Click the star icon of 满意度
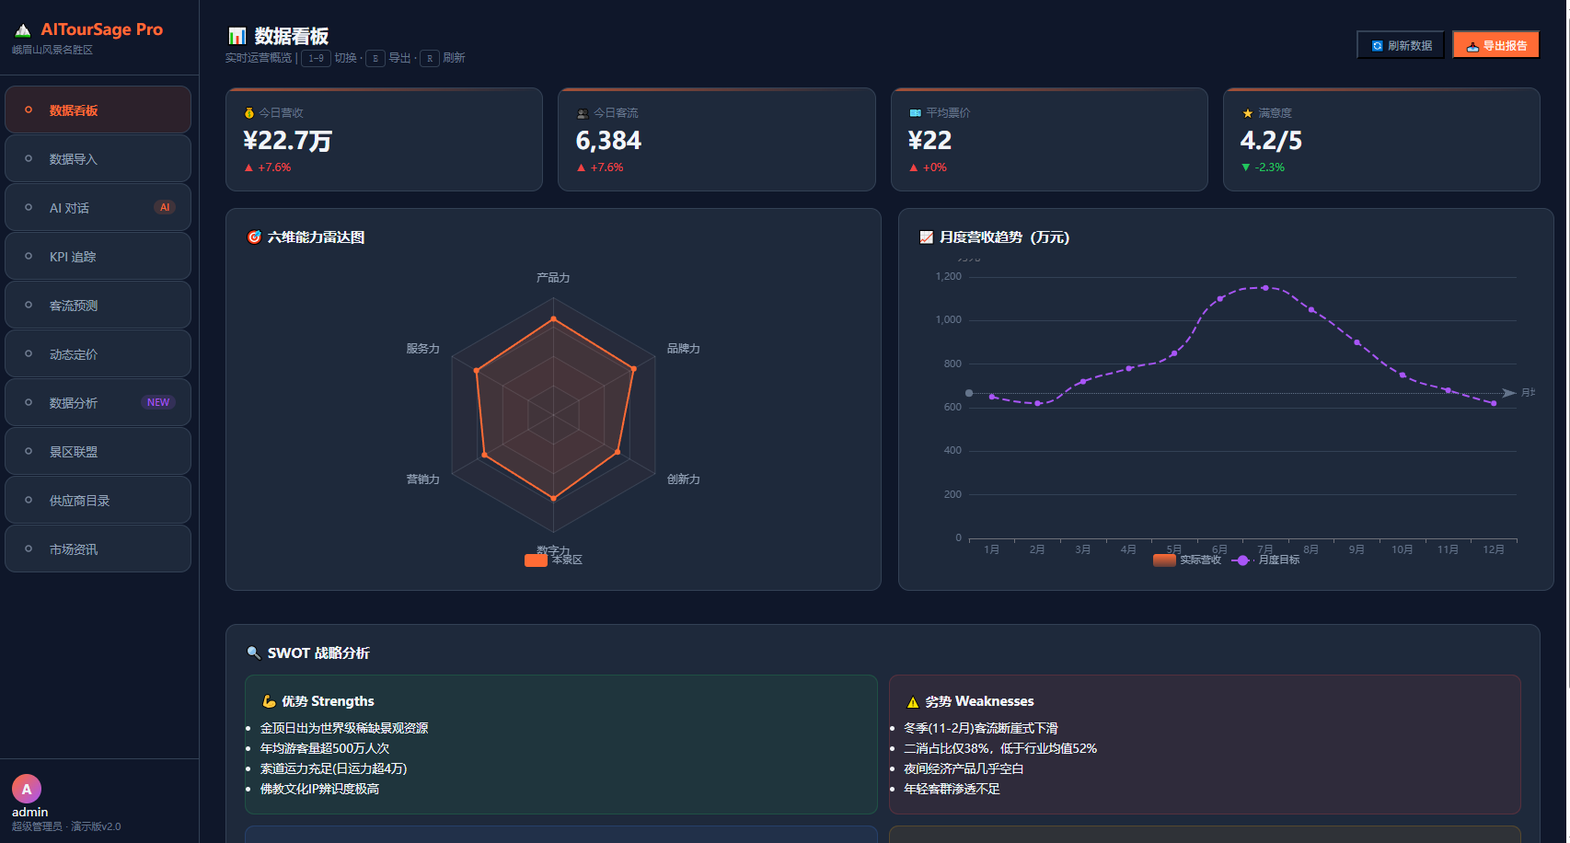The image size is (1570, 843). pyautogui.click(x=1248, y=113)
